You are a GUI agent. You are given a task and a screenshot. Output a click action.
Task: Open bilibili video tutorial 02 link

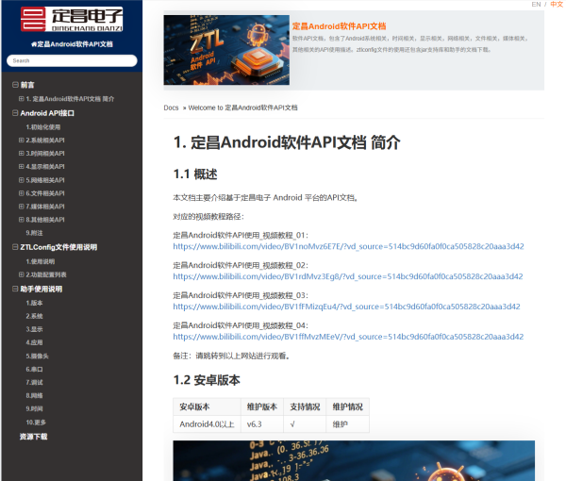tap(347, 276)
